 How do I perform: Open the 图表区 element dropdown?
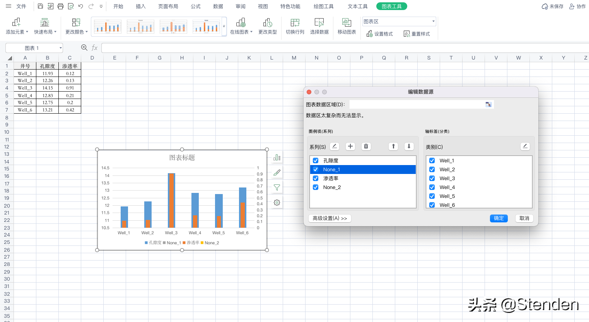pyautogui.click(x=433, y=22)
